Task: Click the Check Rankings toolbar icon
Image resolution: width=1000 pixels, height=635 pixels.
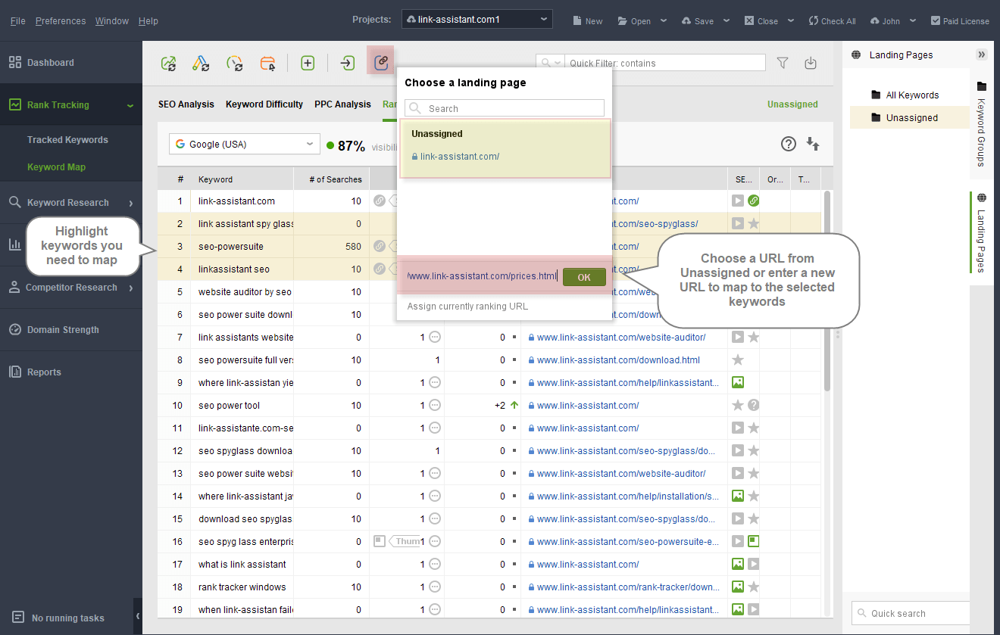Action: [168, 64]
